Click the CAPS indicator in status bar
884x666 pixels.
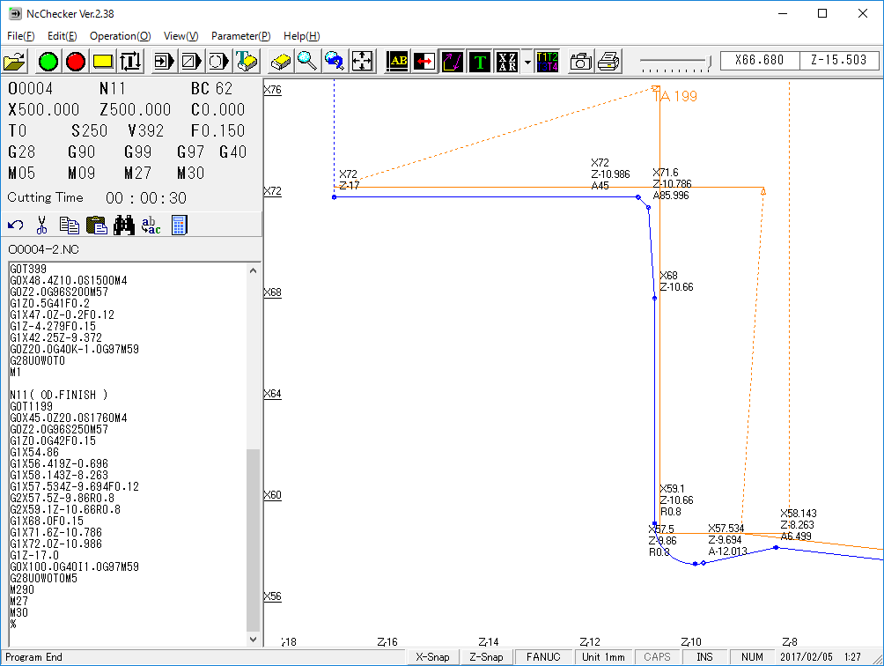point(658,657)
